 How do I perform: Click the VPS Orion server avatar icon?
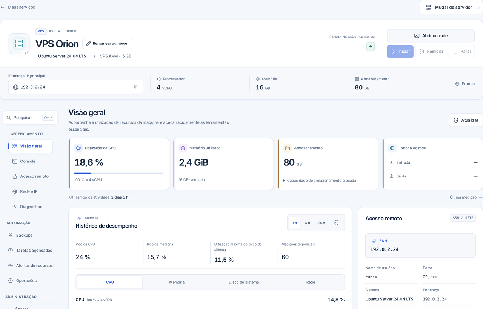[19, 44]
